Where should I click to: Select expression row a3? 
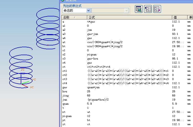click(x=127, y=34)
